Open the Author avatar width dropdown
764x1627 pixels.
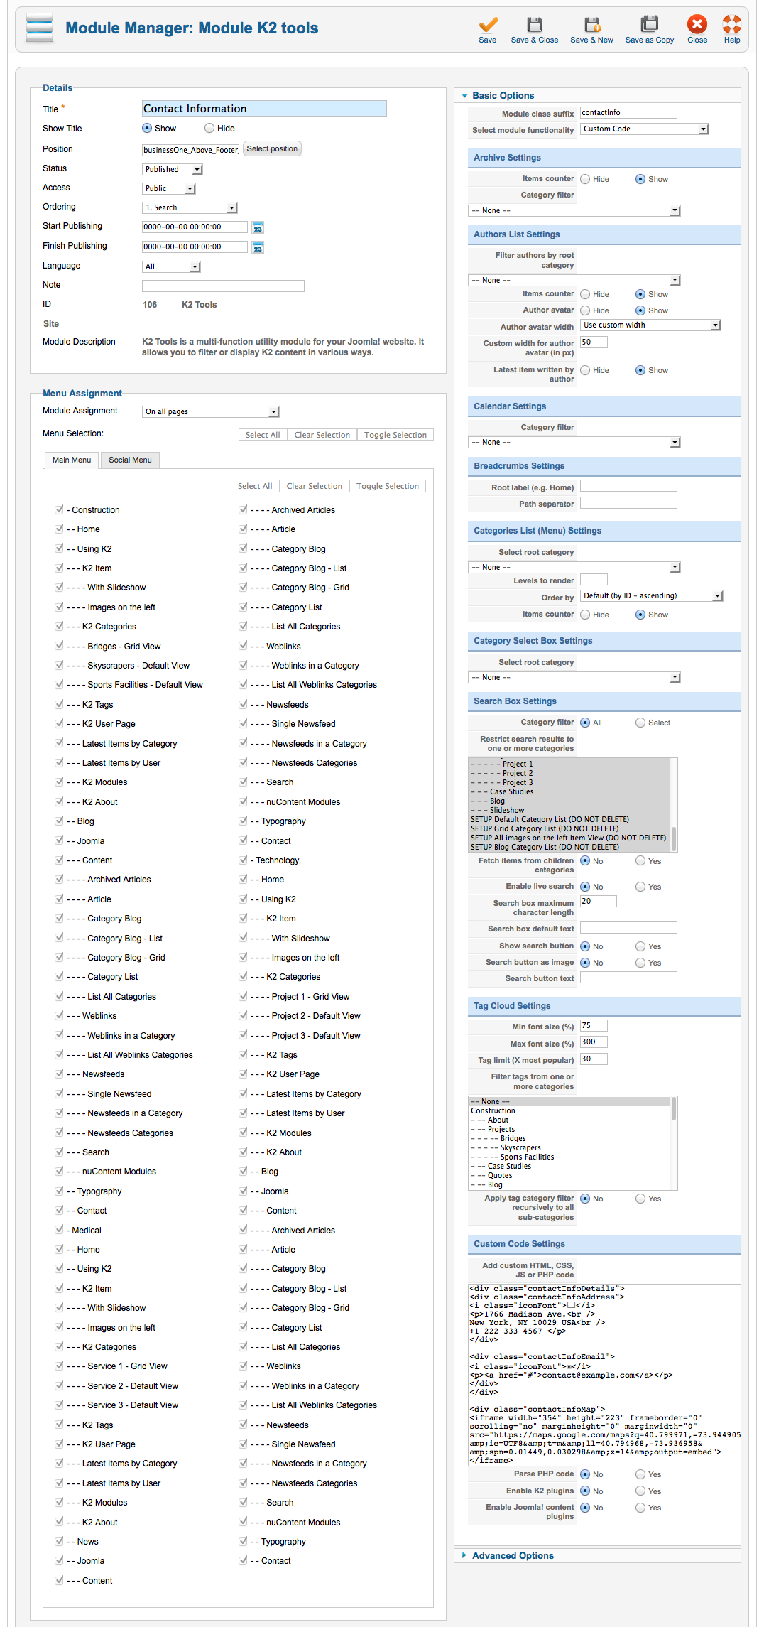pyautogui.click(x=651, y=325)
